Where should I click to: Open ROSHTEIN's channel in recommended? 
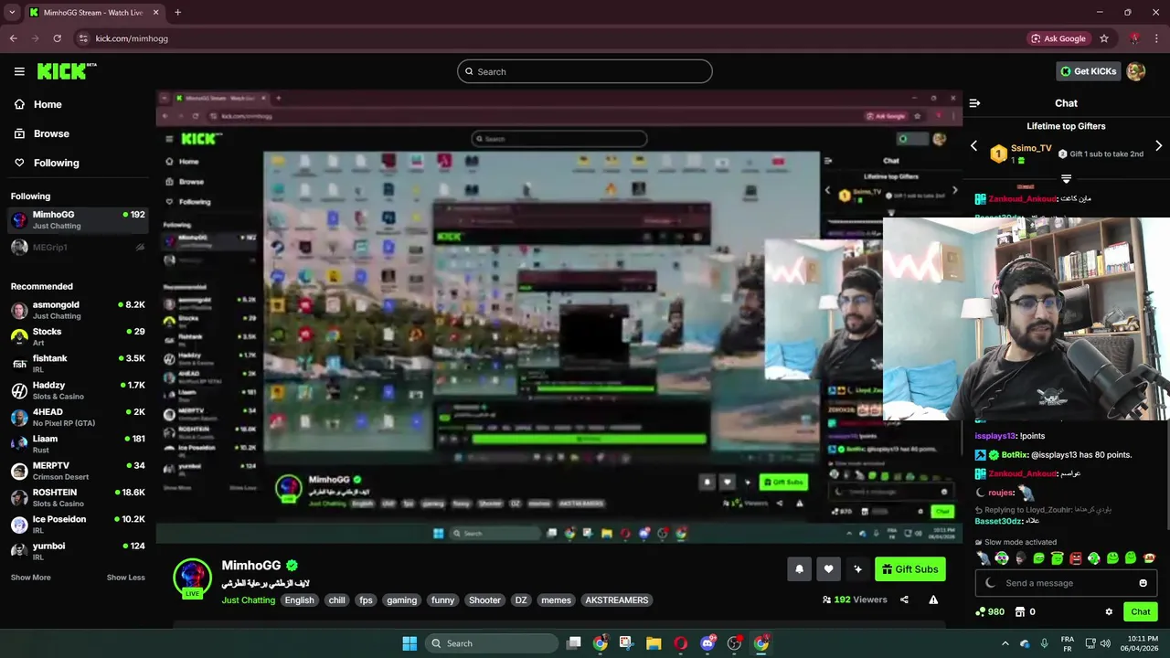tap(77, 498)
